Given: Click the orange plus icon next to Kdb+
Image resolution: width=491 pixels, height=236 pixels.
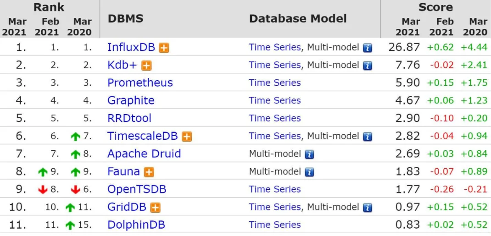Looking at the screenshot, I should coord(146,66).
